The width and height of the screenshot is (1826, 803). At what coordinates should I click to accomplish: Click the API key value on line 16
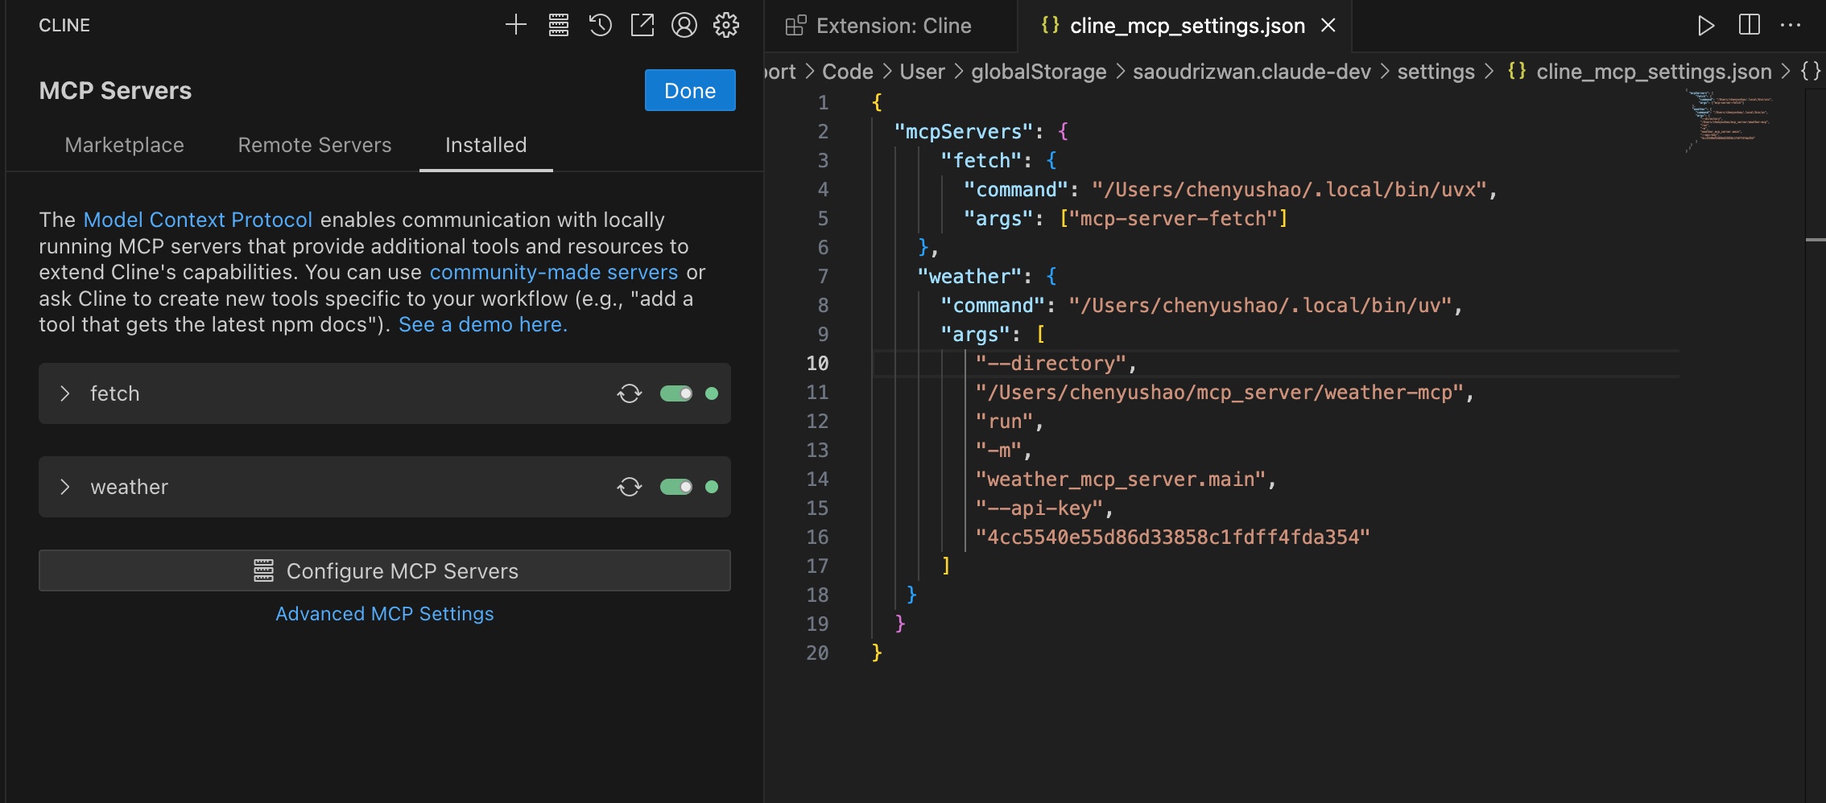(1172, 537)
